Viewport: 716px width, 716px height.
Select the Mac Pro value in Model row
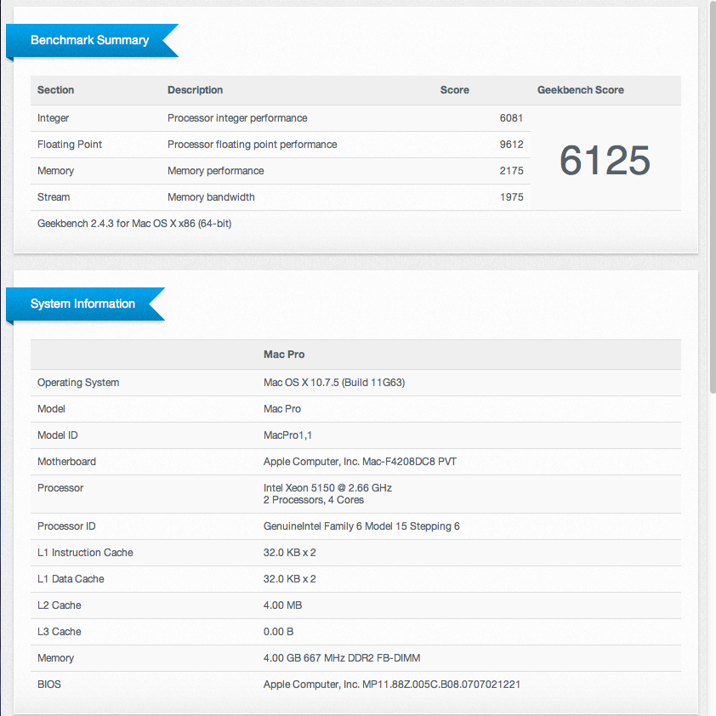[282, 409]
